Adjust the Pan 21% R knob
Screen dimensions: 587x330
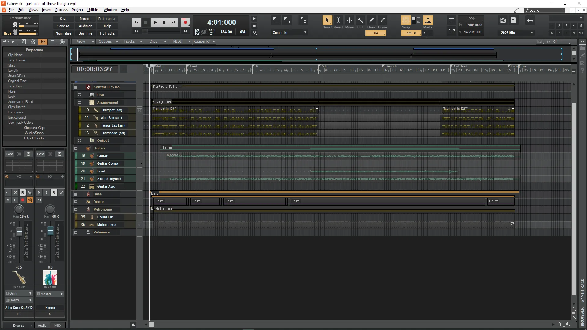point(19,209)
